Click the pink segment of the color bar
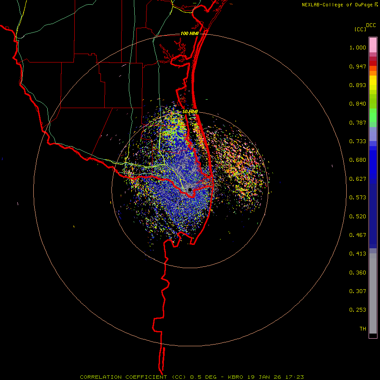This screenshot has width=380, height=380. [373, 45]
